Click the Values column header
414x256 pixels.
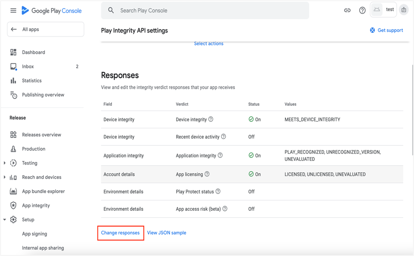(x=290, y=104)
